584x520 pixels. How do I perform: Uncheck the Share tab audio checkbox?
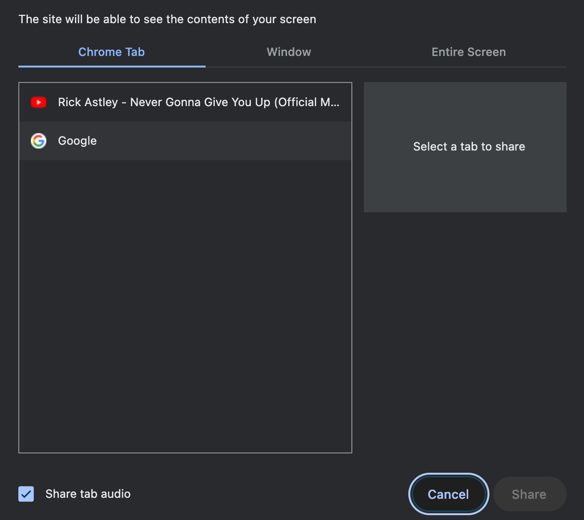click(x=26, y=494)
